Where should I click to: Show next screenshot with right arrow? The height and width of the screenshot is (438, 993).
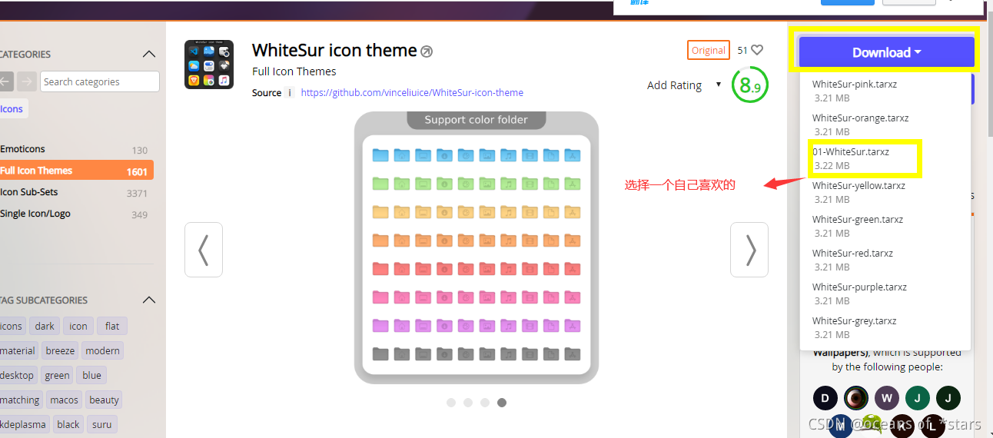[749, 250]
